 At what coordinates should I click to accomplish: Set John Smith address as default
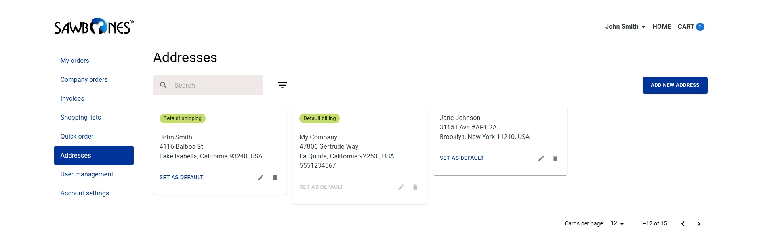[181, 178]
